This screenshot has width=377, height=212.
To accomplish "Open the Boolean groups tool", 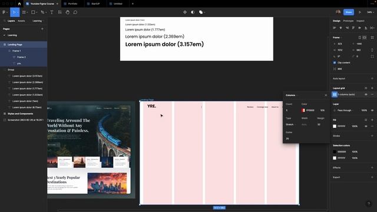I will [201, 12].
